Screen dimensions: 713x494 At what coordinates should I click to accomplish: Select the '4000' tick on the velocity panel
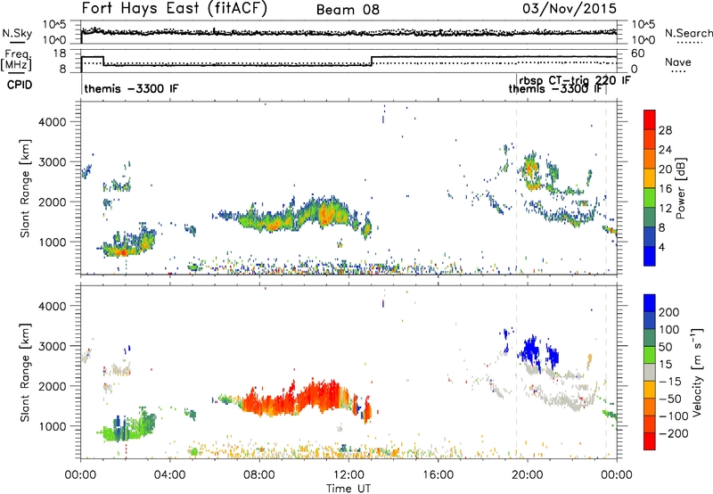click(x=52, y=306)
